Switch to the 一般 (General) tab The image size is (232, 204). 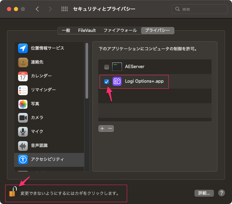(66, 31)
